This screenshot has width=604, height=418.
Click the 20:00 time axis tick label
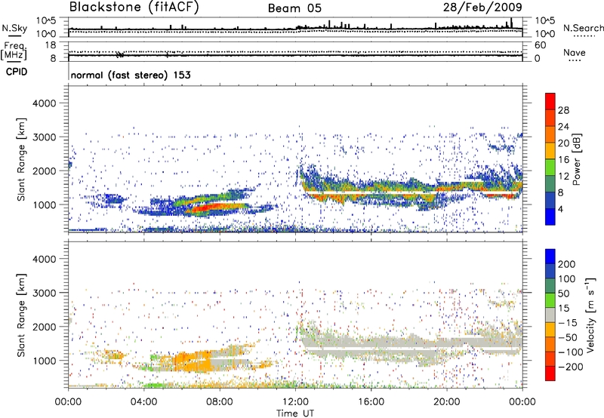click(x=447, y=402)
